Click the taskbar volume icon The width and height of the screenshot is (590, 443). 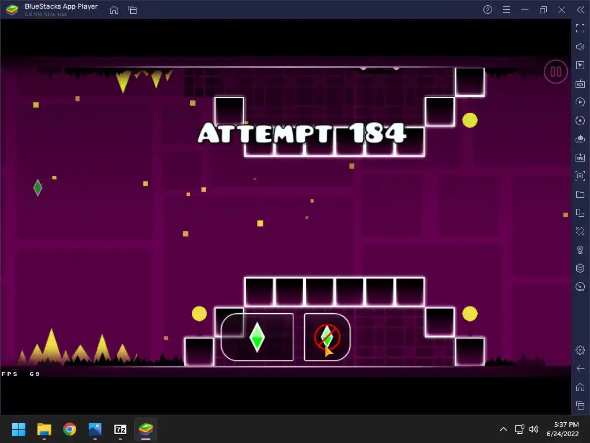pyautogui.click(x=533, y=429)
